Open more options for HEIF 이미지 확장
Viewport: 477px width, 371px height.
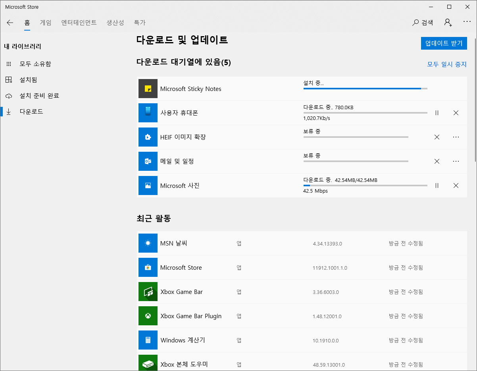click(x=456, y=137)
